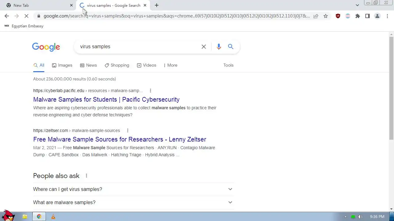Click the zeltser.com URL breadcrumb
This screenshot has width=394, height=221.
click(77, 130)
